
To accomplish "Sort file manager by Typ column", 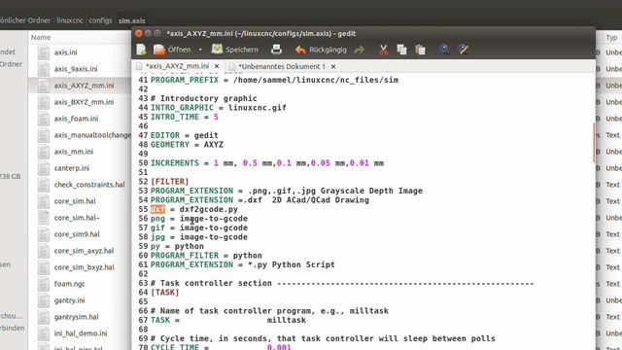I will (x=611, y=37).
